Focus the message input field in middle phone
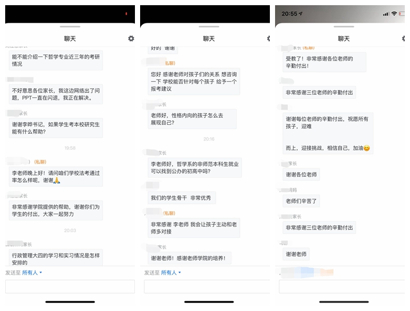Viewport: 410px width, 311px height. (207, 287)
